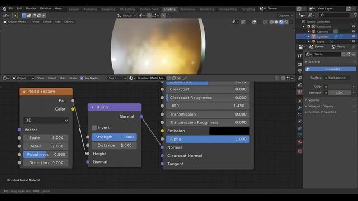358x201 pixels.
Task: Unlink the Brushed Metal material icon
Action: 179,78
